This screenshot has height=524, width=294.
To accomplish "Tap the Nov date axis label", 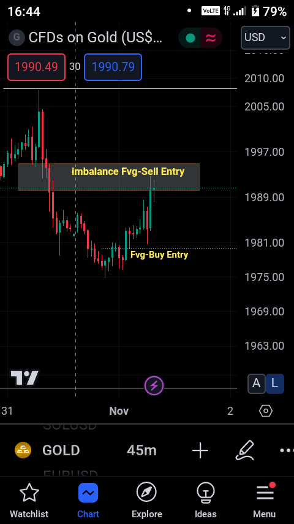I will pos(119,411).
